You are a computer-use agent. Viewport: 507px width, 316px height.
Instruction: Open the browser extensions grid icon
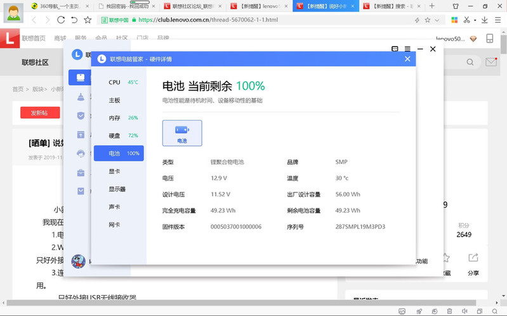(x=454, y=20)
